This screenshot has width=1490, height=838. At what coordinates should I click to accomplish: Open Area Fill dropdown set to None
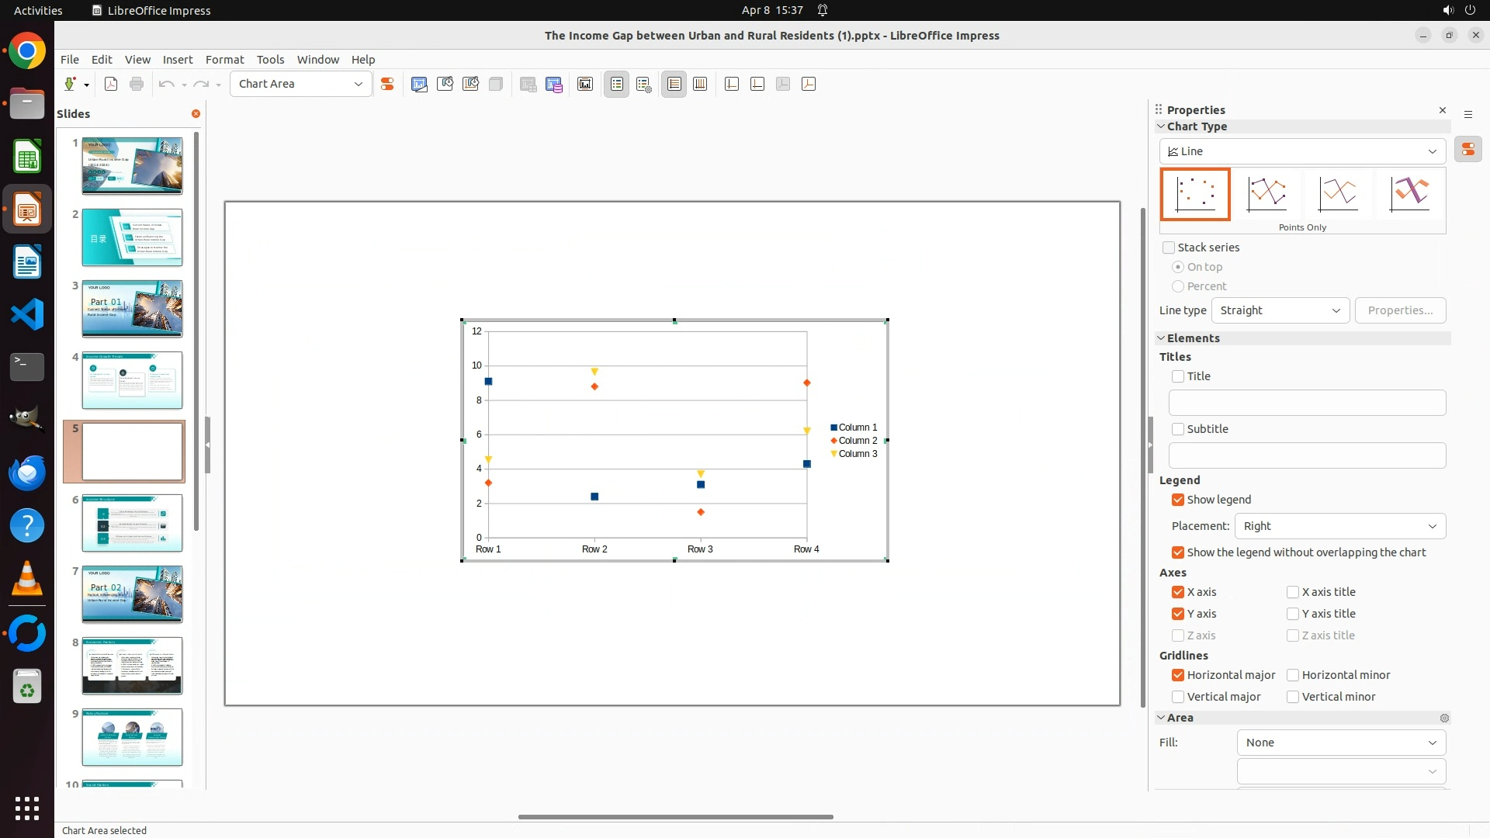tap(1340, 743)
